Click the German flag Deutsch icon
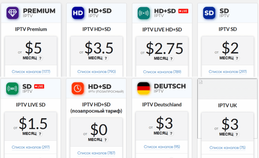 [x=143, y=89]
